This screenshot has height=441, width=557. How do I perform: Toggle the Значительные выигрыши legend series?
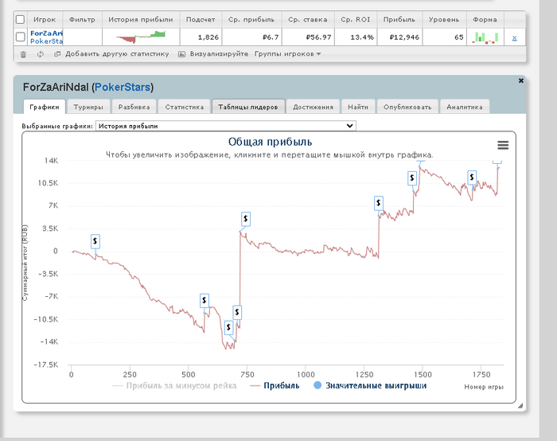tap(370, 385)
